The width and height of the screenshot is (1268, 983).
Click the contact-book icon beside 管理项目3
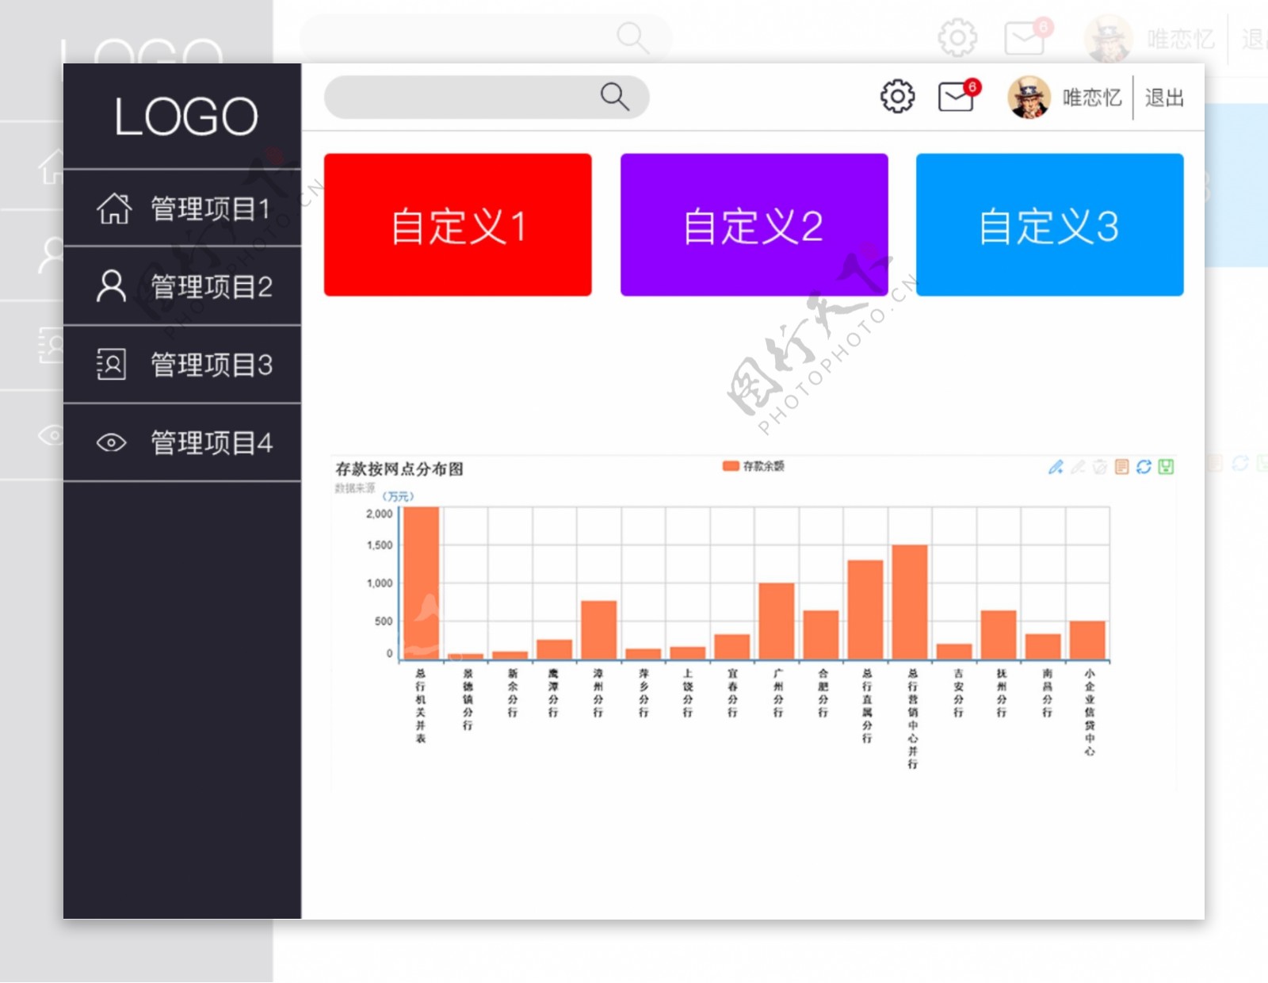[111, 364]
